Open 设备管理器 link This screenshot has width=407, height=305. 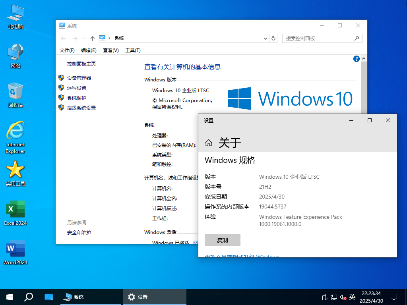[79, 78]
